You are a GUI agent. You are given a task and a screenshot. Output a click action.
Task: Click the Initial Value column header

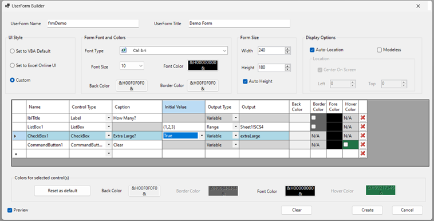[184, 107]
